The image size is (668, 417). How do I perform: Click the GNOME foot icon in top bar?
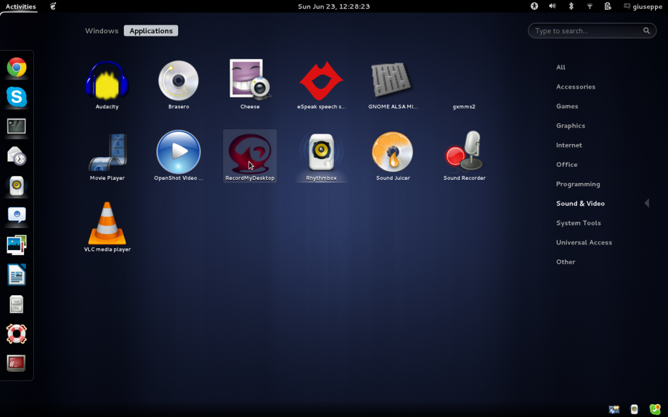coord(53,6)
